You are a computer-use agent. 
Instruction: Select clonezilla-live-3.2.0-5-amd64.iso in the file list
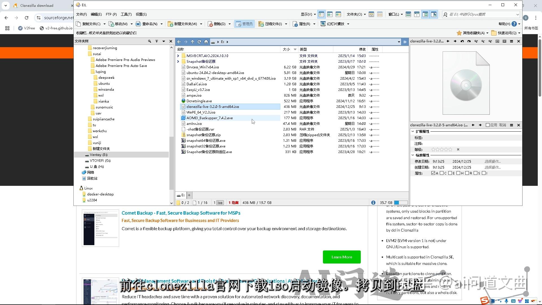coord(213,106)
